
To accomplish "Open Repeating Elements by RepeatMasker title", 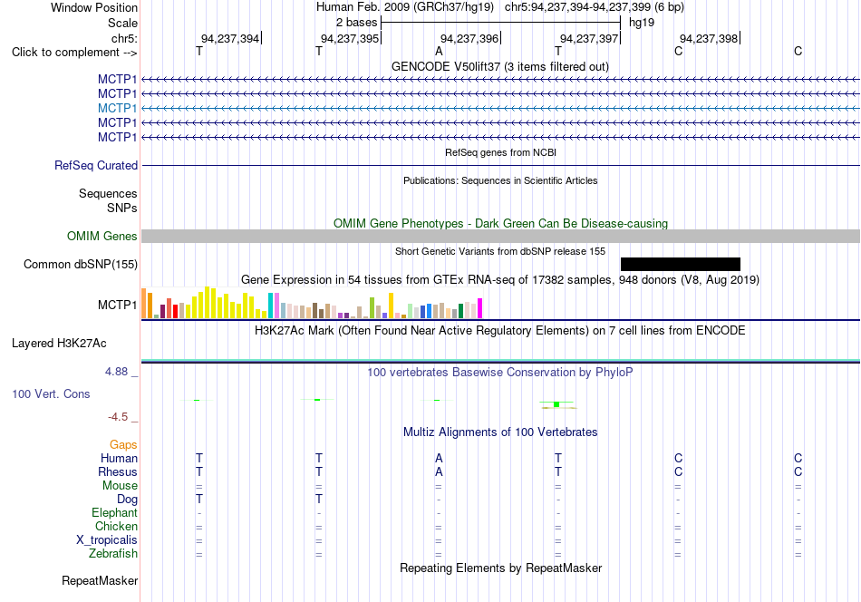I will point(500,568).
